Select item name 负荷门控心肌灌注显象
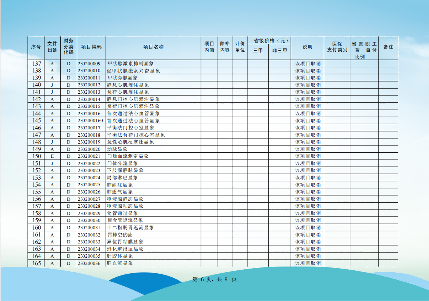The height and width of the screenshot is (301, 429). pyautogui.click(x=133, y=106)
